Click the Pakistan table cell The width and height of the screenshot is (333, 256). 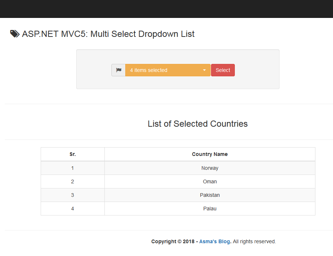point(210,195)
